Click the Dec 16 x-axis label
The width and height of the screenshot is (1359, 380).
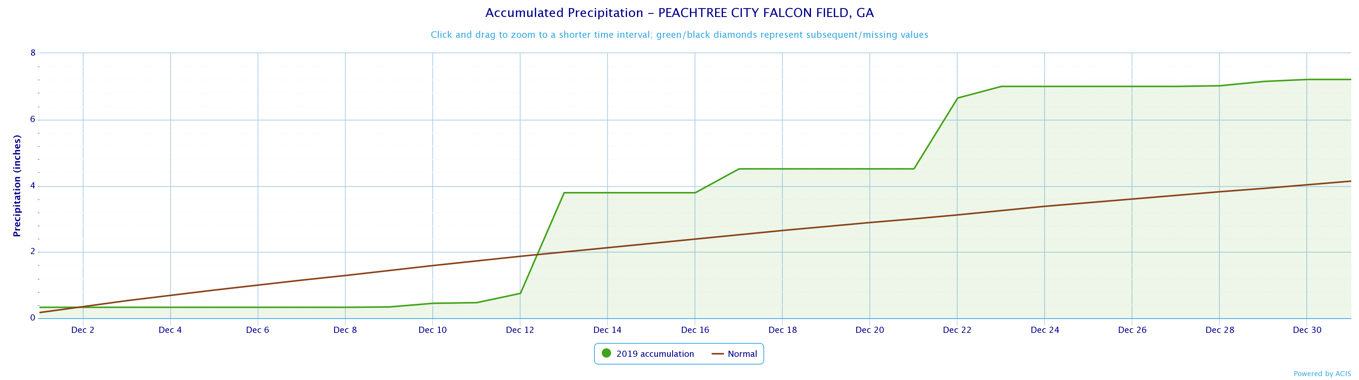(x=695, y=331)
